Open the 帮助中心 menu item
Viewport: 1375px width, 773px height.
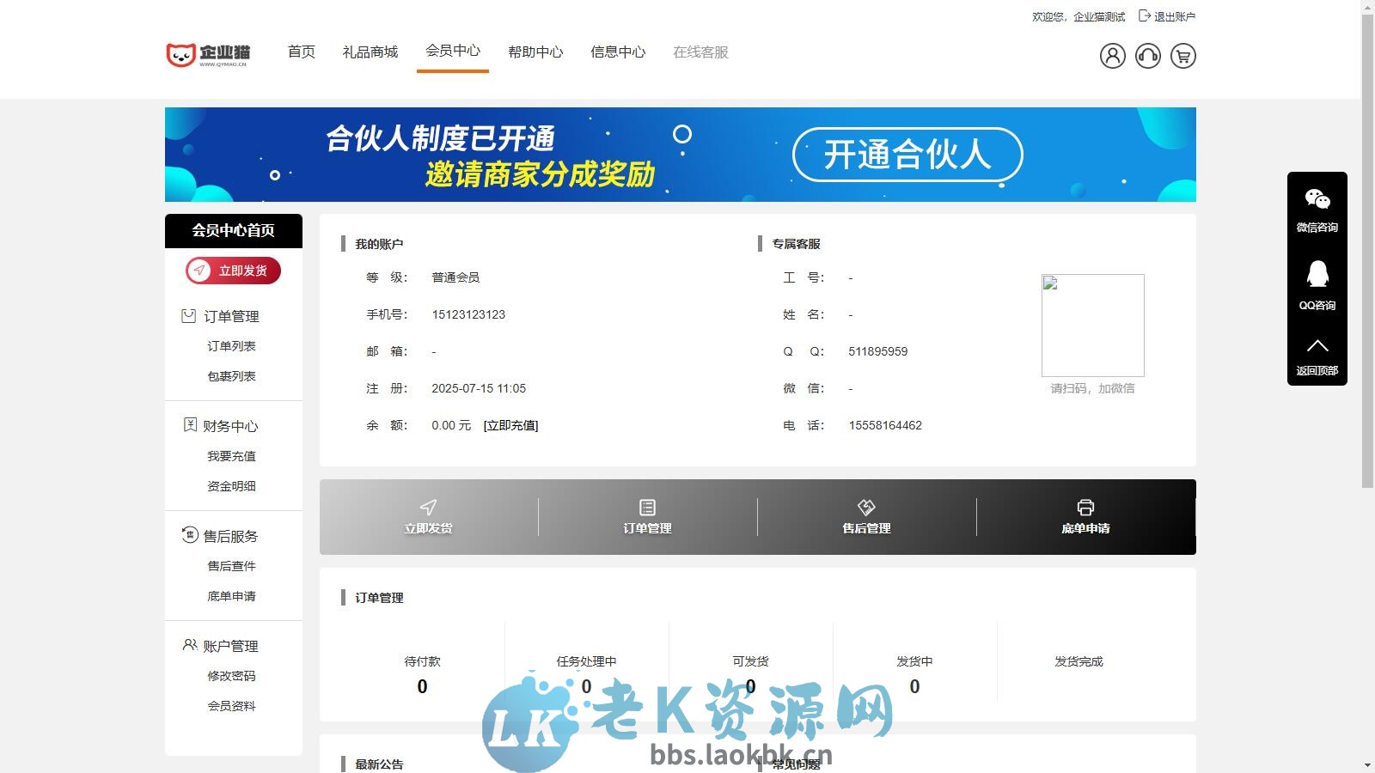pyautogui.click(x=535, y=52)
